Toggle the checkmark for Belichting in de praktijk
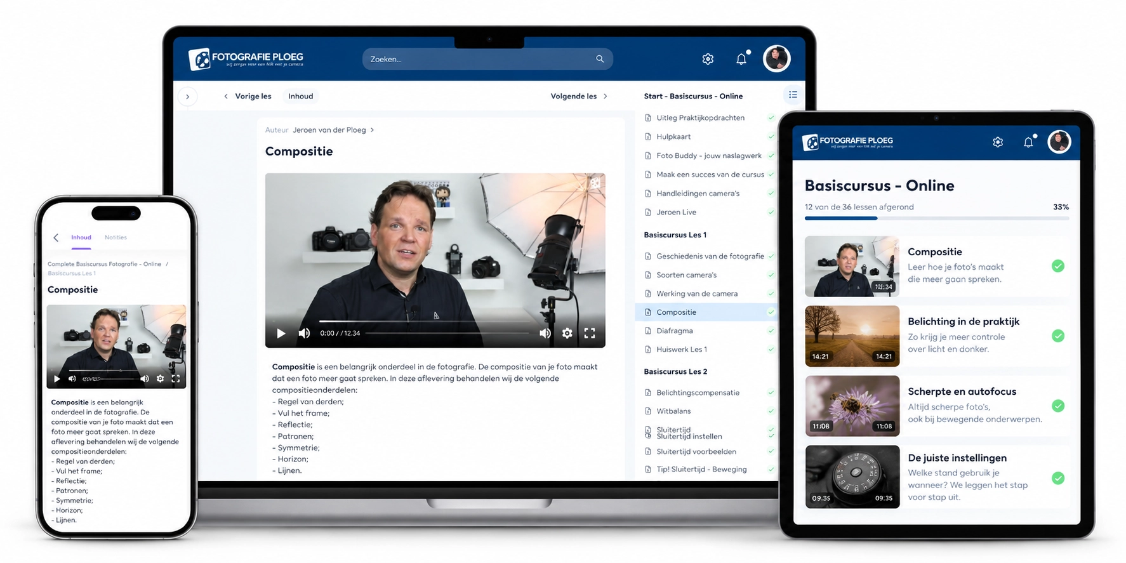Image resolution: width=1126 pixels, height=563 pixels. (1058, 336)
